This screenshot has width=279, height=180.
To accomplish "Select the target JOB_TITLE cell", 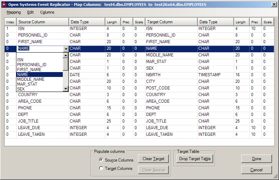I will pyautogui.click(x=171, y=121).
